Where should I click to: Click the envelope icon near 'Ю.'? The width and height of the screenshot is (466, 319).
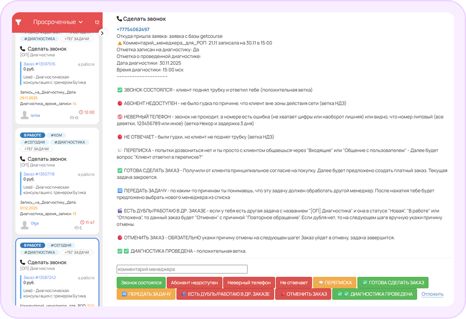[72, 118]
